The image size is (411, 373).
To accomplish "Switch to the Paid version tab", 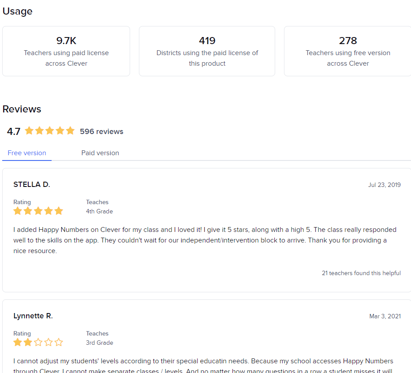I will (100, 153).
